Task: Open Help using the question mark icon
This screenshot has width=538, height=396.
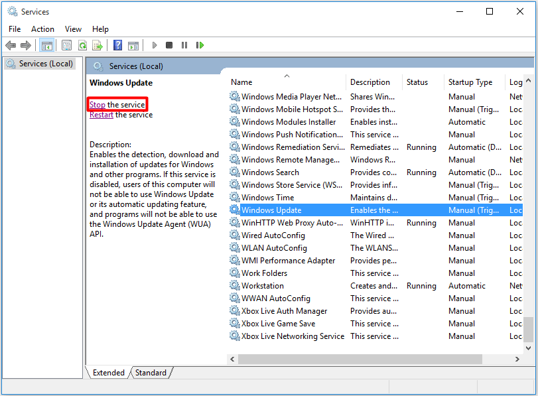Action: point(118,45)
